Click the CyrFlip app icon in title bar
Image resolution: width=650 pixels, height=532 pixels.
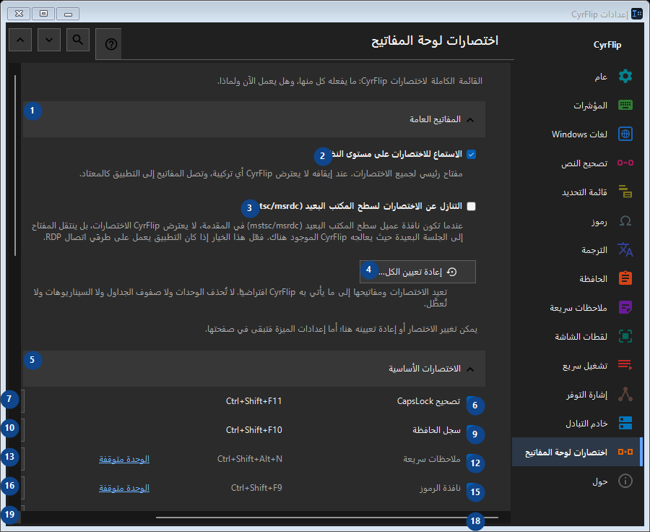click(637, 14)
